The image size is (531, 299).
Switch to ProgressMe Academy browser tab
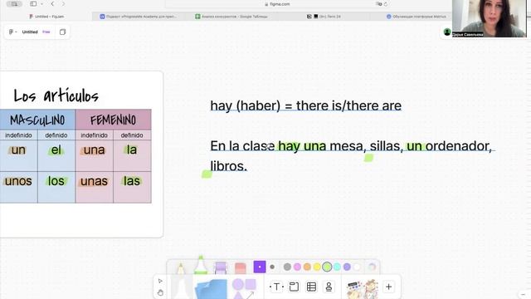click(x=139, y=17)
